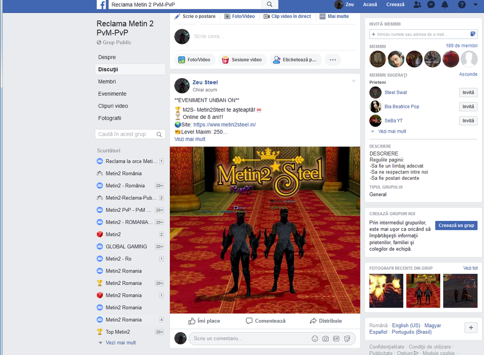Expand suggested members Vezi mai mult
484x355 pixels.
pyautogui.click(x=392, y=131)
